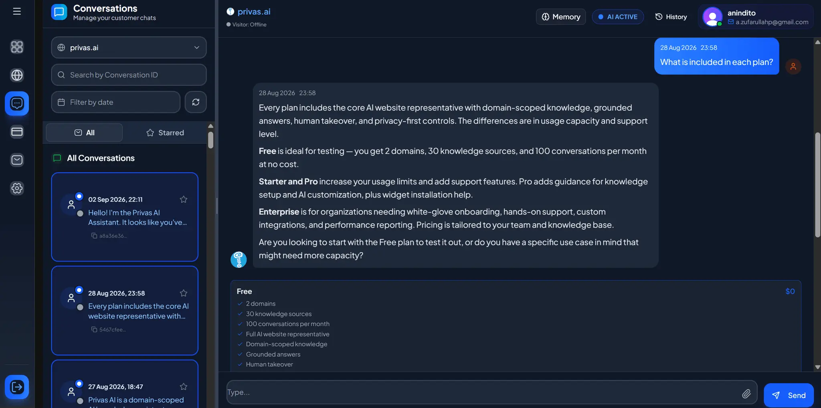Screen dimensions: 821x408
Task: Click the chat scrollbar up arrow
Action: pyautogui.click(x=817, y=42)
